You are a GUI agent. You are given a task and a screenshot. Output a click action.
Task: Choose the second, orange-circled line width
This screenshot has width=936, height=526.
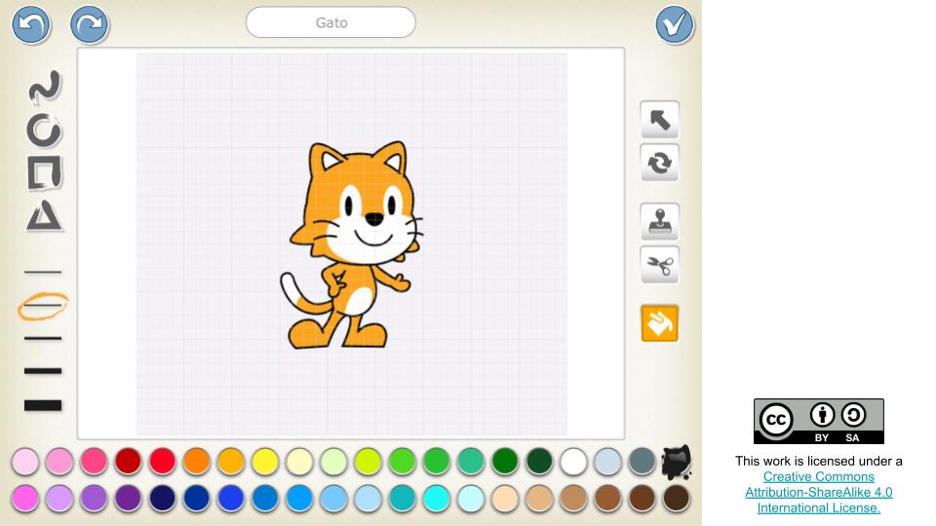pos(43,306)
